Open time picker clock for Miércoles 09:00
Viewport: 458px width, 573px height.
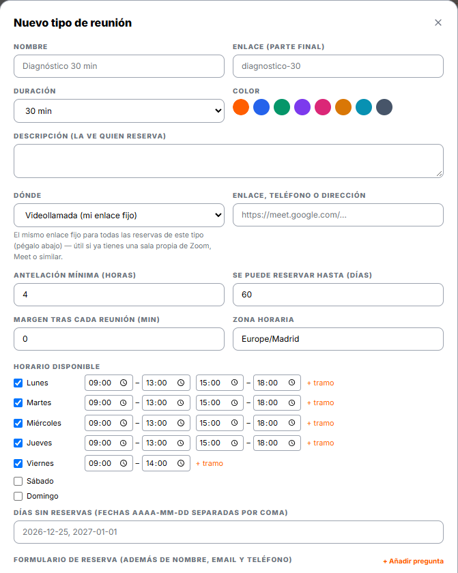click(124, 423)
